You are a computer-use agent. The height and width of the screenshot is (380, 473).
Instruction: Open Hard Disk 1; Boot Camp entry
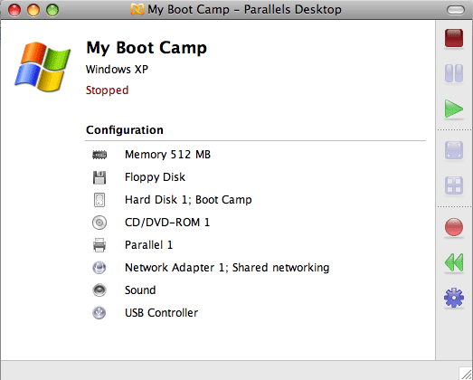[x=188, y=200]
